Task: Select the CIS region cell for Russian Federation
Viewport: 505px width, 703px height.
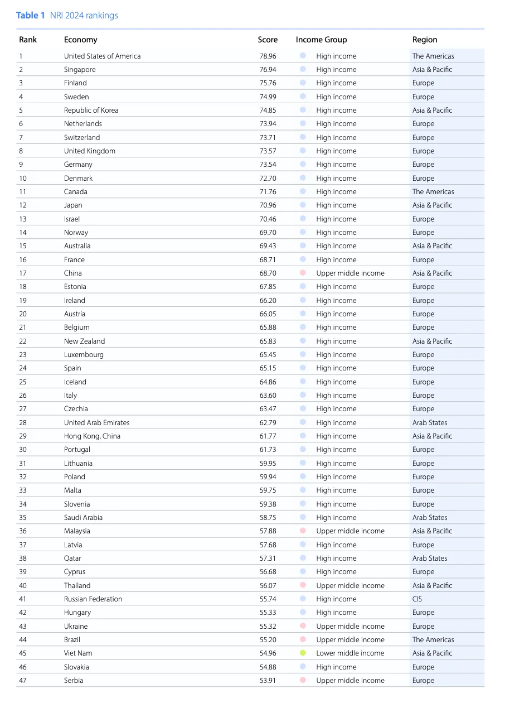Action: [x=417, y=599]
